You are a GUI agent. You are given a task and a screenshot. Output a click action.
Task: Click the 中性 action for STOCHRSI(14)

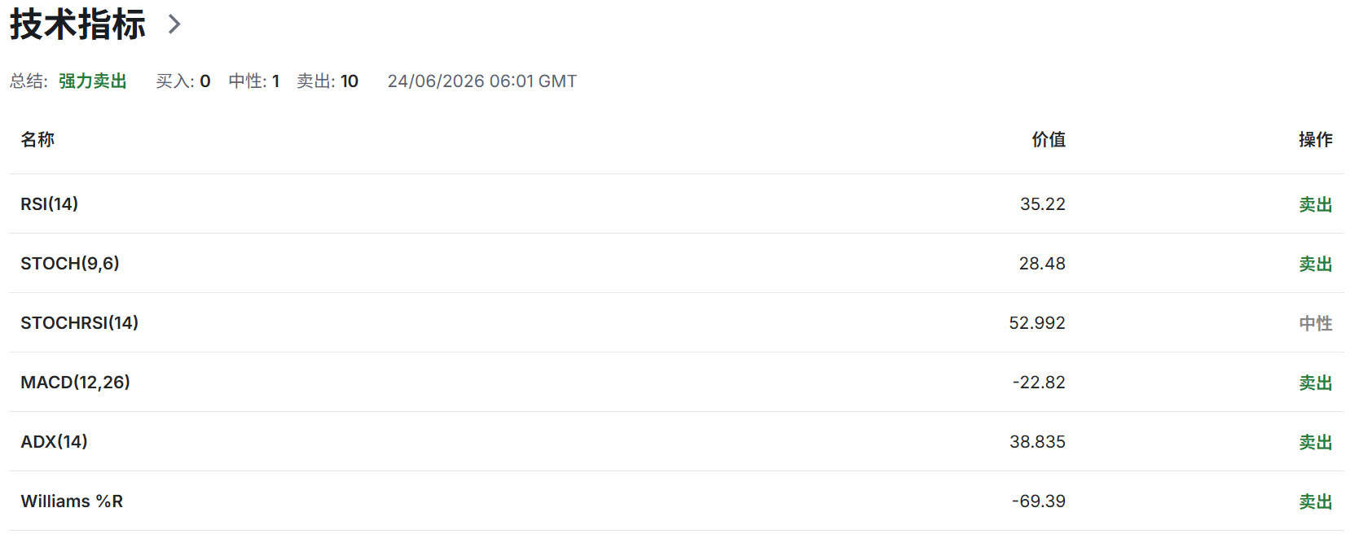[x=1316, y=323]
